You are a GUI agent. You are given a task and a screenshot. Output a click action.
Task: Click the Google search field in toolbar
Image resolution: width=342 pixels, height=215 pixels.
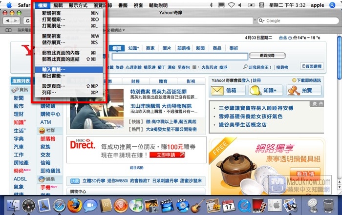298,20
